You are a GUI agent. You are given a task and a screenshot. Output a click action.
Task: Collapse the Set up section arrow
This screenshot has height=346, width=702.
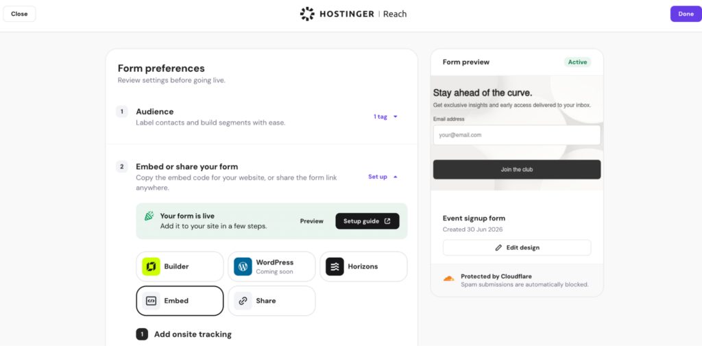point(396,177)
